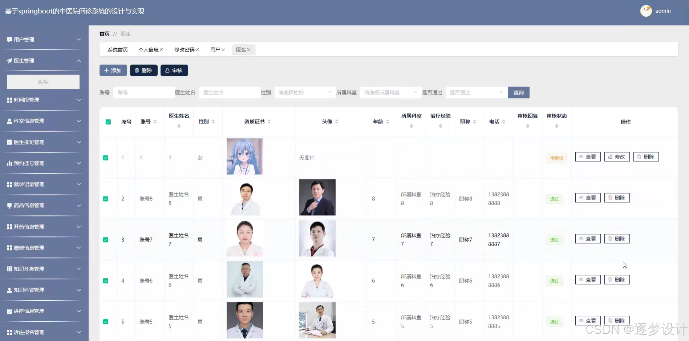Uncheck the checkbox for 账号8 row
Viewport: 689px width, 341px height.
tap(106, 199)
